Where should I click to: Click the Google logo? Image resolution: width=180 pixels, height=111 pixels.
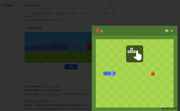(x=8, y=5)
